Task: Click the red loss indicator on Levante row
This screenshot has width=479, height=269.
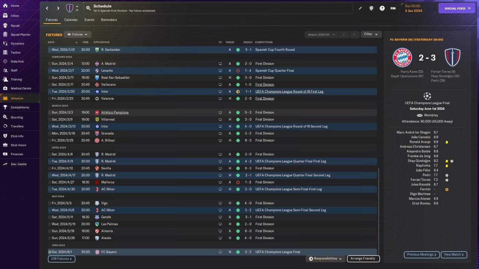Action: pyautogui.click(x=238, y=71)
